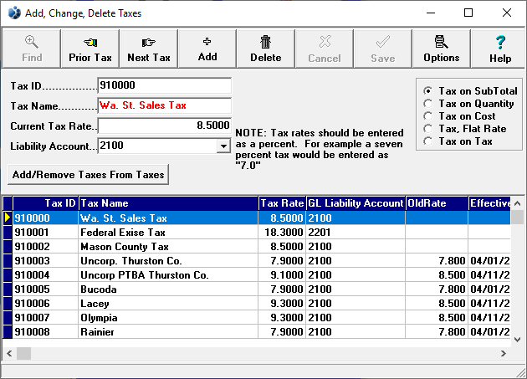This screenshot has width=527, height=379.
Task: Select the Tax on Quantity option
Action: pyautogui.click(x=429, y=104)
